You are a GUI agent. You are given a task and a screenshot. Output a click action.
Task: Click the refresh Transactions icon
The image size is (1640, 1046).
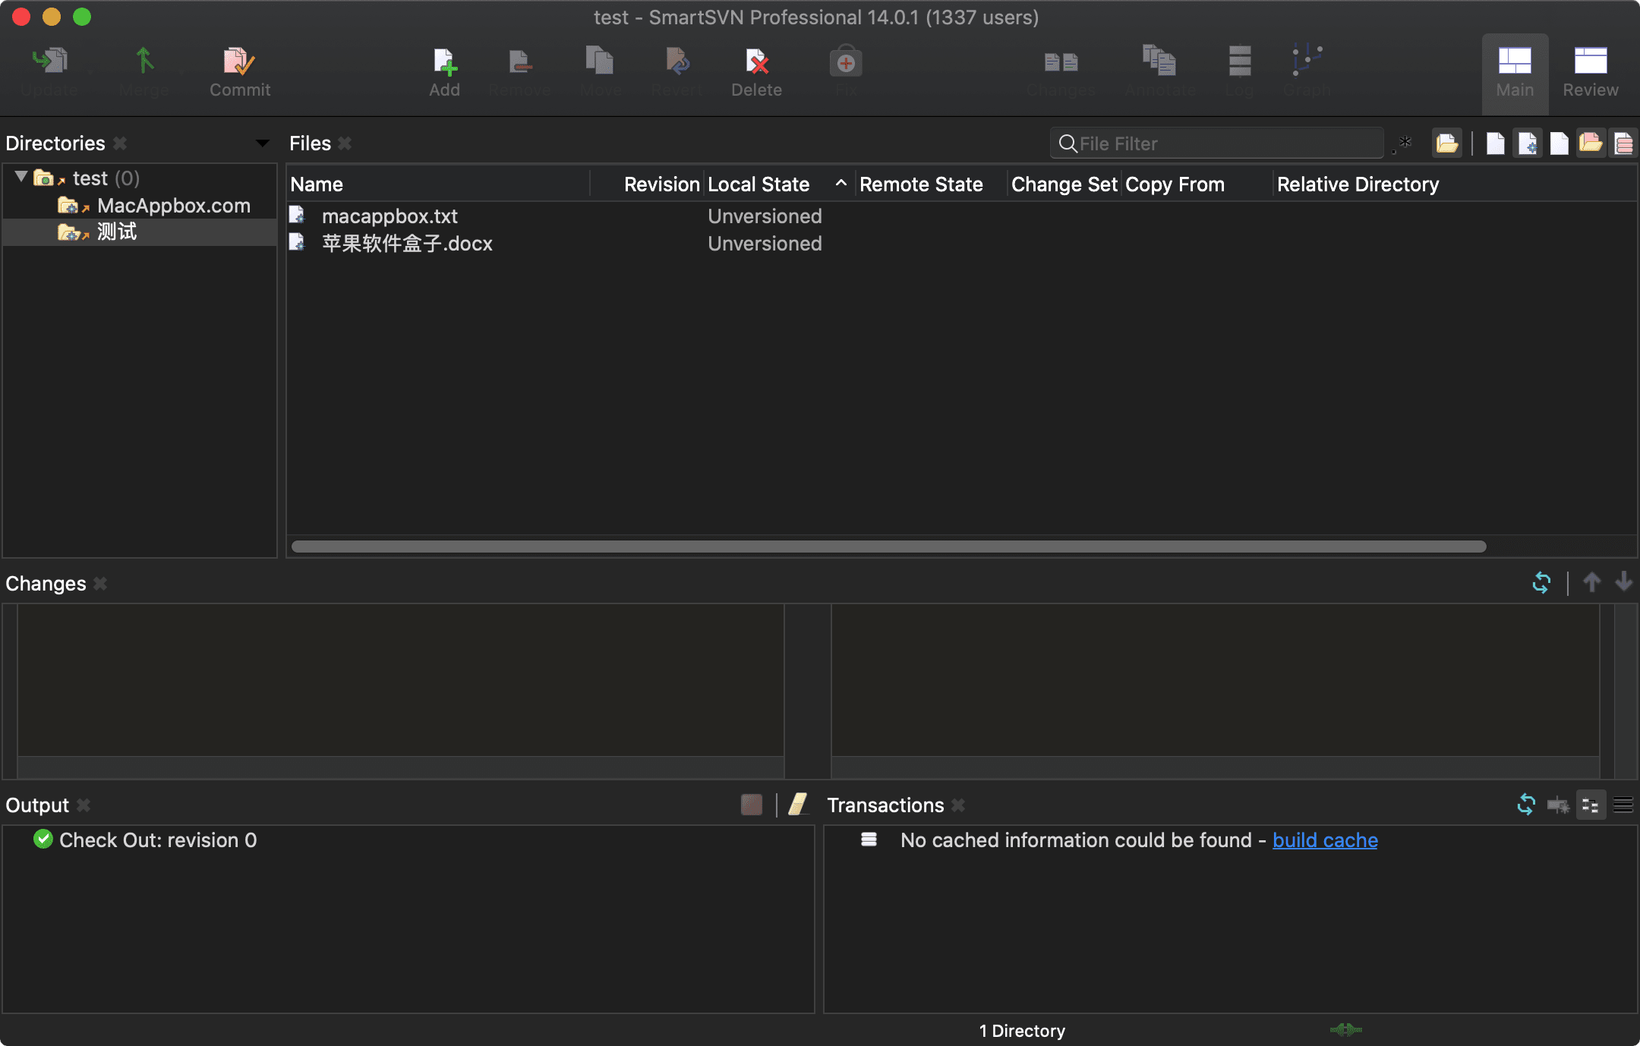point(1525,803)
